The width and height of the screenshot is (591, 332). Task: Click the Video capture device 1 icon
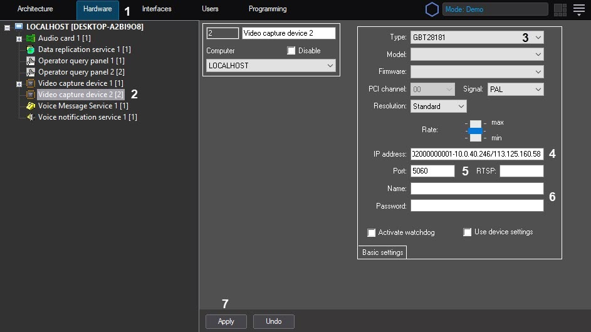click(31, 83)
